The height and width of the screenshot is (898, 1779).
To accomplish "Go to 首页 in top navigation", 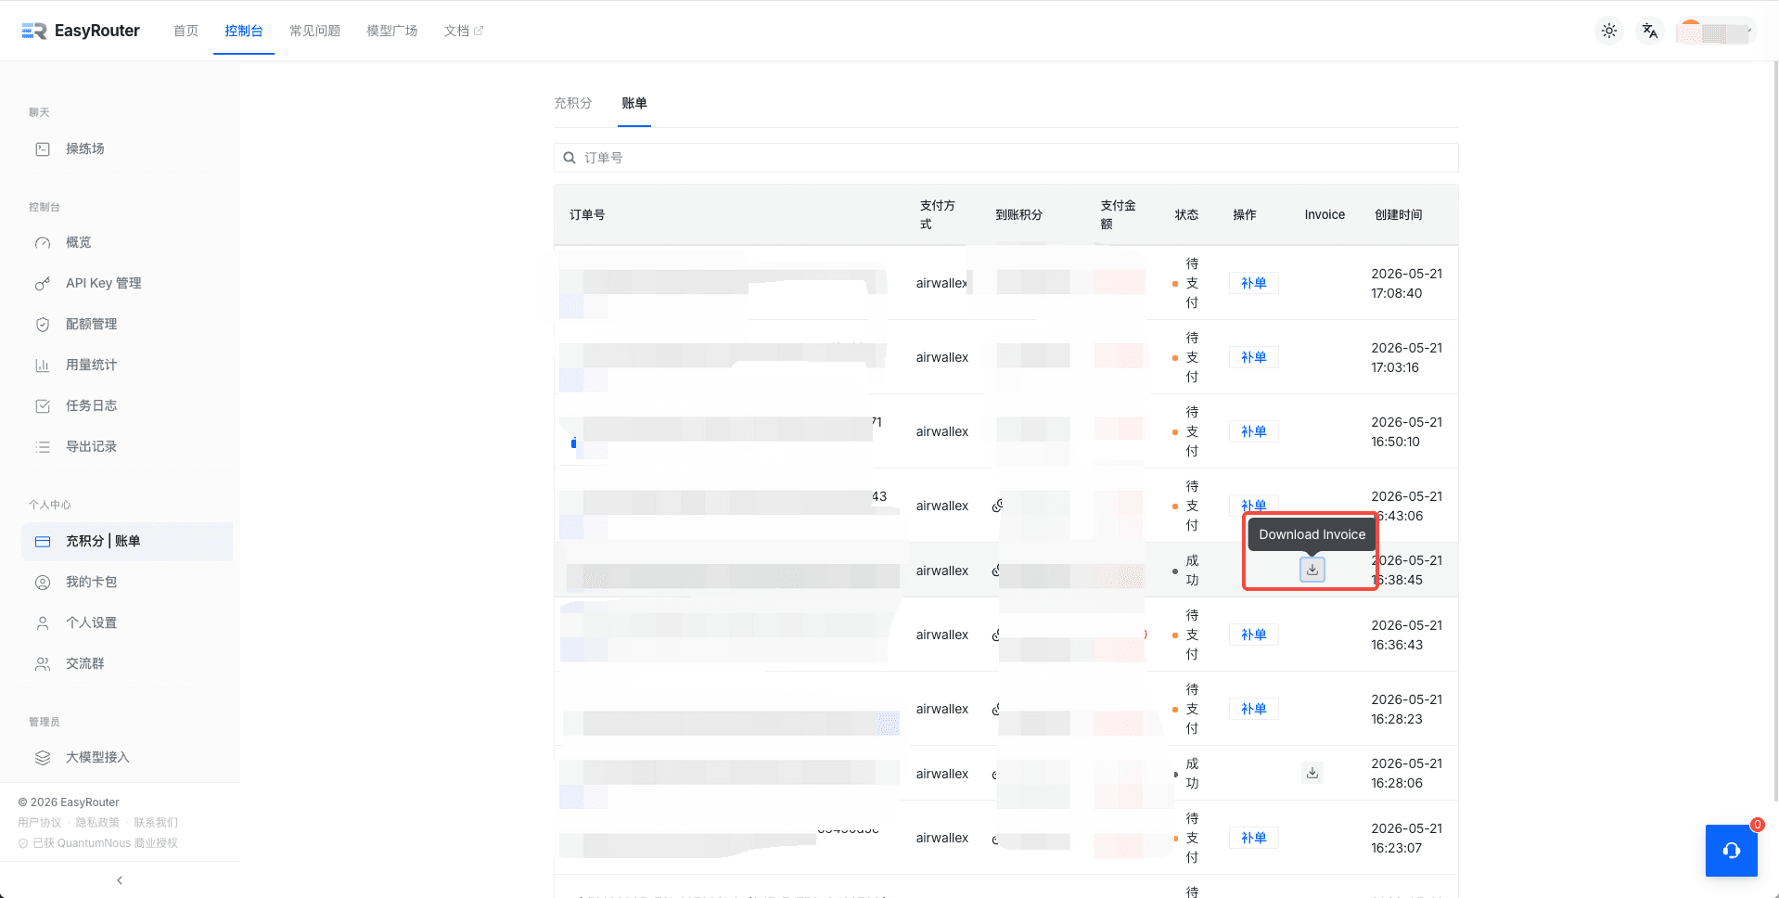I will click(x=186, y=31).
